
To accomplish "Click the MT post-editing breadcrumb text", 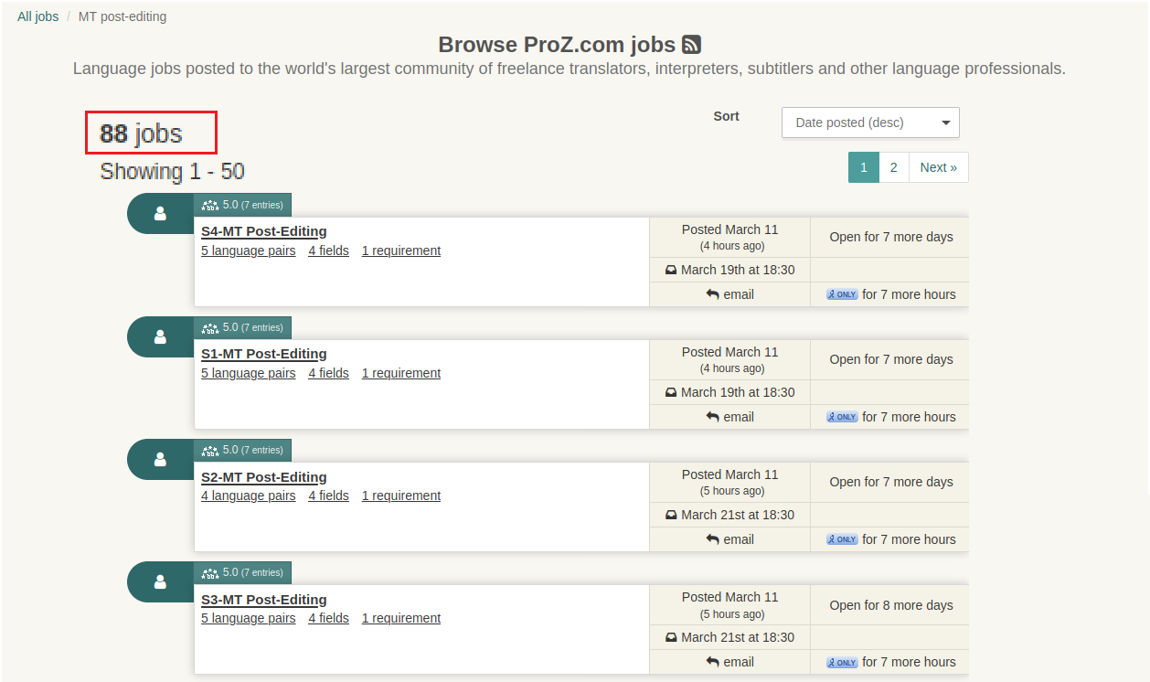I will click(122, 16).
